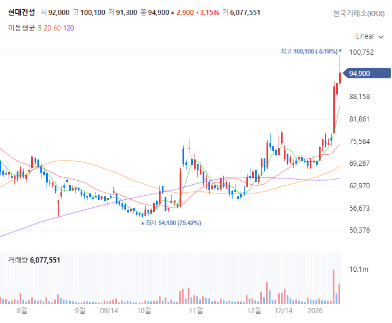This screenshot has height=323, width=392.
Task: Click the 88,158 price axis label
Action: 360,97
